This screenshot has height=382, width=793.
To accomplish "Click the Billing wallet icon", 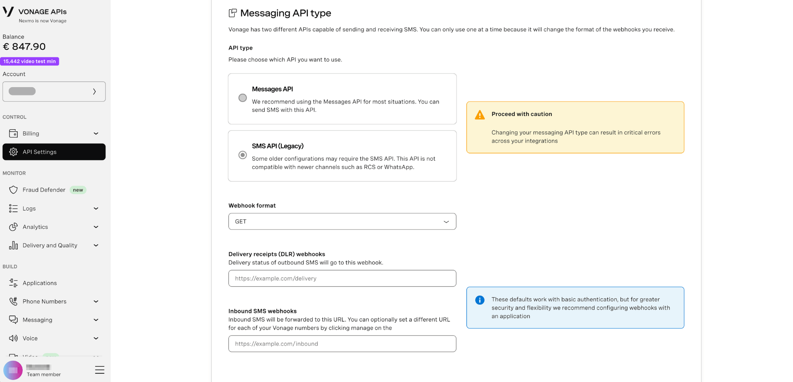I will click(x=13, y=133).
